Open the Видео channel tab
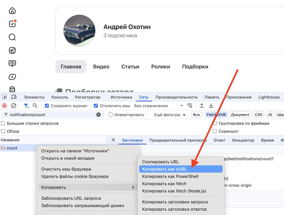284x215 pixels. [x=101, y=67]
